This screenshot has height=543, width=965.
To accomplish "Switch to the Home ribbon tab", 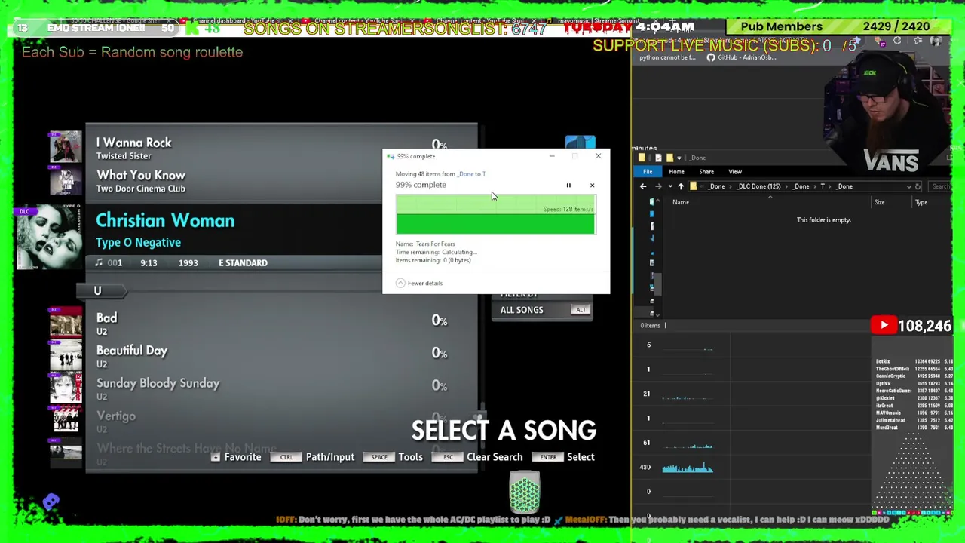I will (676, 171).
